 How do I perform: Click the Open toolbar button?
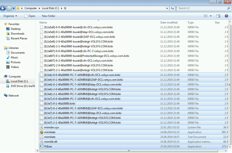tap(30, 16)
